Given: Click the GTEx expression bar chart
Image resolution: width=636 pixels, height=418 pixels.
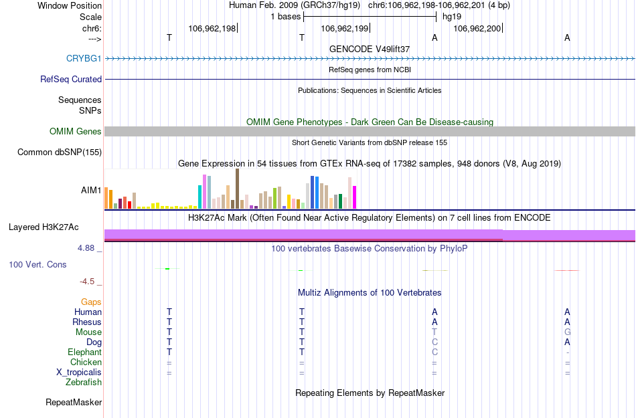Looking at the screenshot, I should [x=230, y=189].
